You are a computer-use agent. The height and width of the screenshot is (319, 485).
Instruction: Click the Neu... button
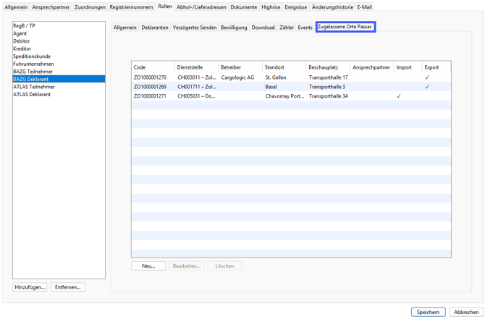148,266
